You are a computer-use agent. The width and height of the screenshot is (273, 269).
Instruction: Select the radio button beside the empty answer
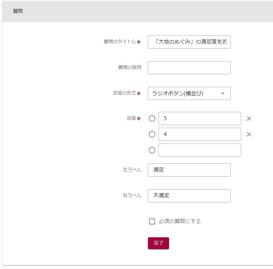[152, 150]
